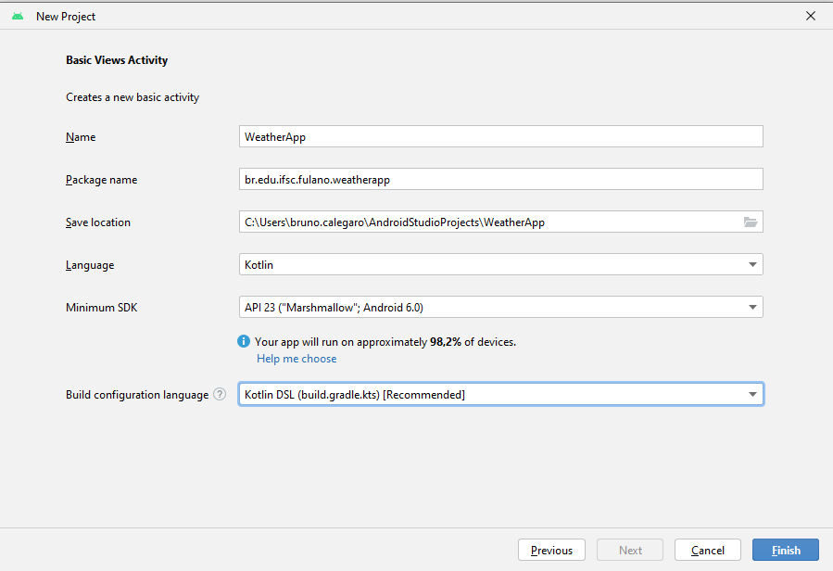
Task: Focus the Name field containing WeatherApp
Action: [x=500, y=137]
